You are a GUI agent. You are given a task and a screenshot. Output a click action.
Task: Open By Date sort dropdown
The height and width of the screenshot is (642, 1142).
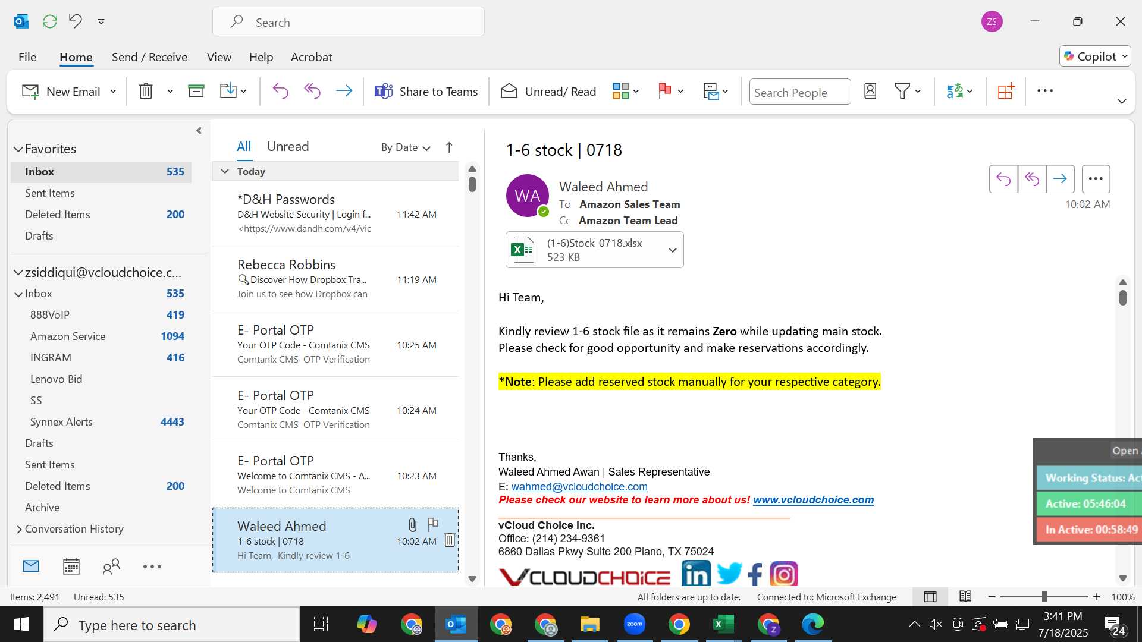click(x=406, y=147)
